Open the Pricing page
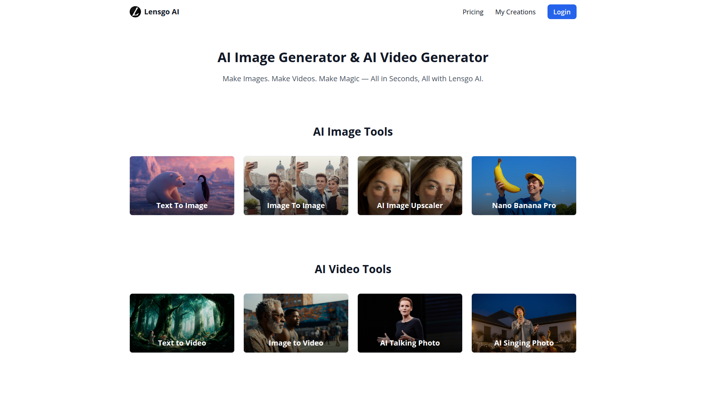Screen dimensions: 706x397 [473, 12]
